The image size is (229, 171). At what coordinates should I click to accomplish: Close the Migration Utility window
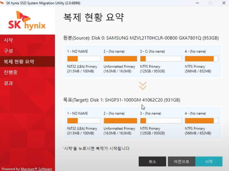click(224, 3)
